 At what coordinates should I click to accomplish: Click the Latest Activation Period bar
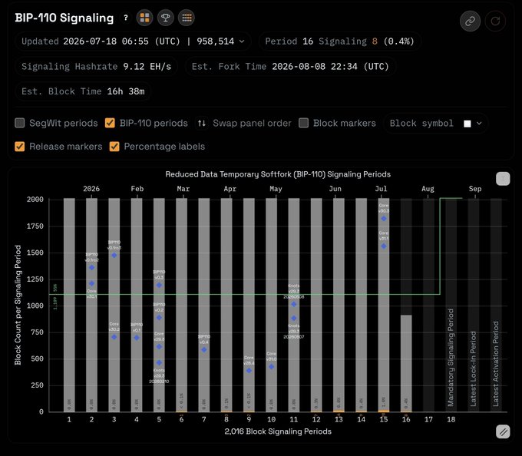click(496, 306)
